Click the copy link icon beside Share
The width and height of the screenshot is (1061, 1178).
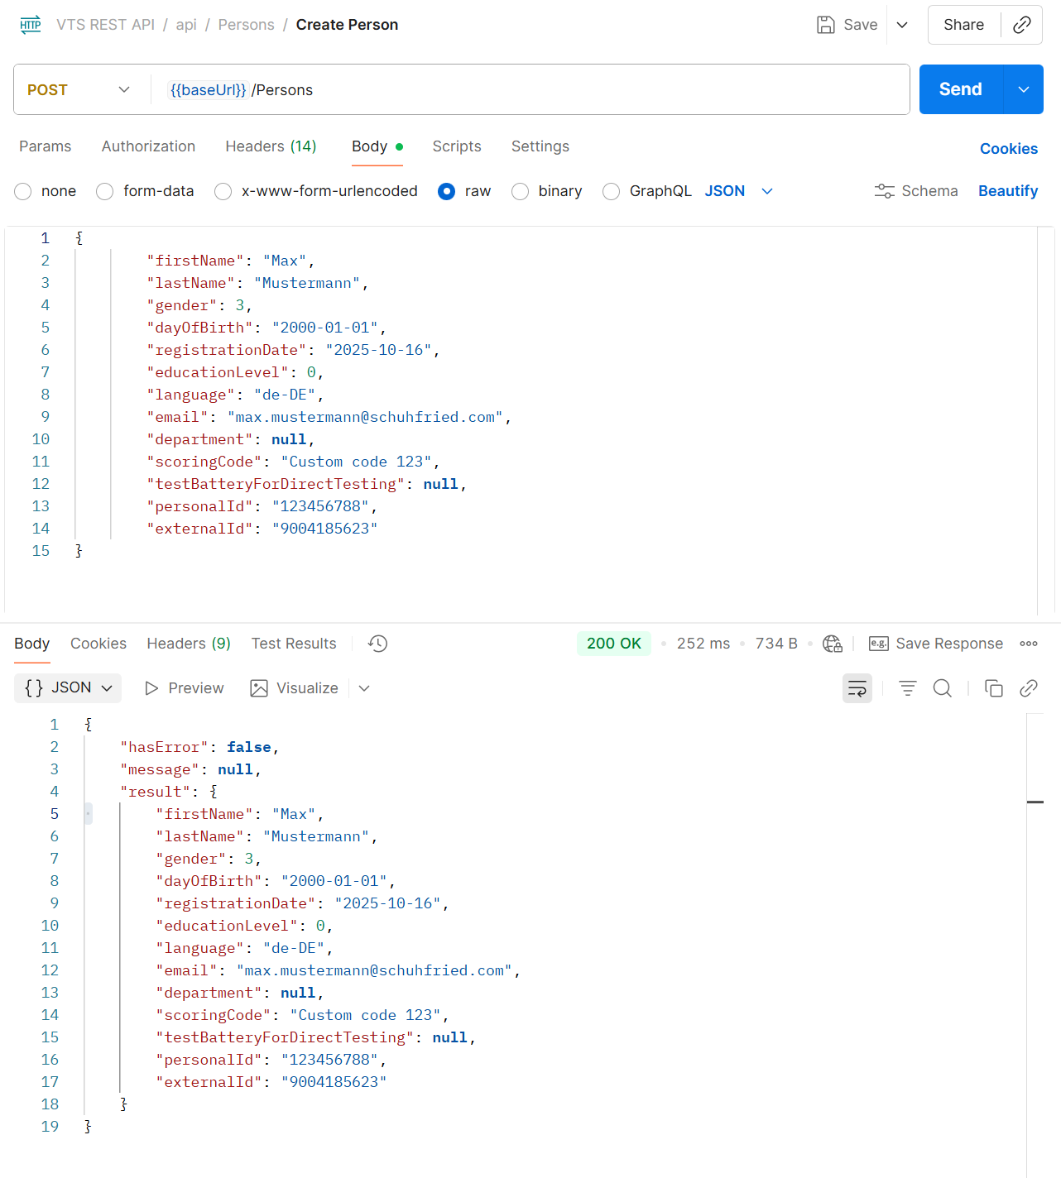[x=1022, y=25]
